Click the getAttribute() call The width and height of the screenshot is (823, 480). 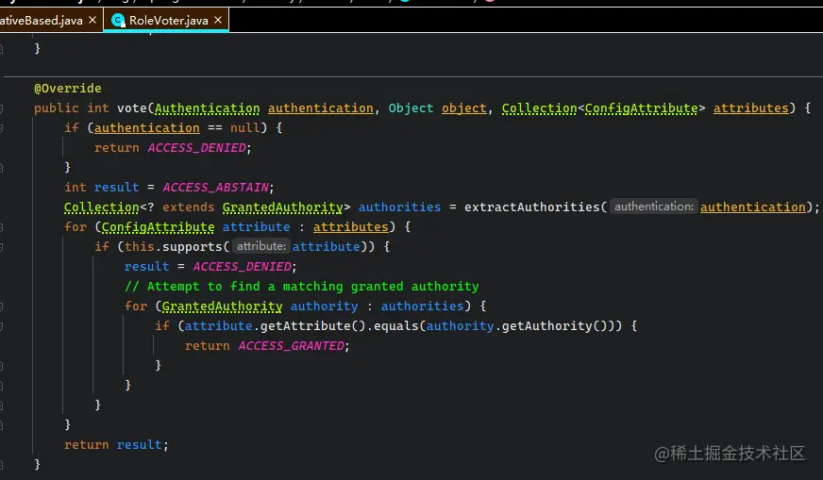coord(312,325)
